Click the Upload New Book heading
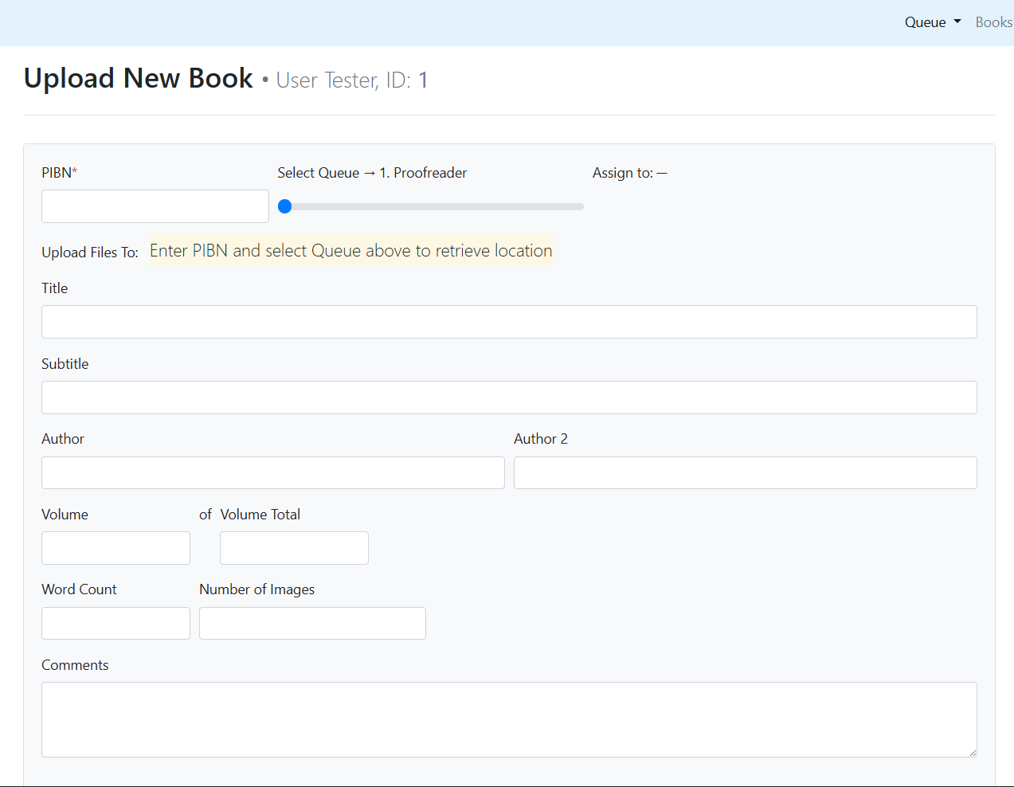 click(x=138, y=78)
